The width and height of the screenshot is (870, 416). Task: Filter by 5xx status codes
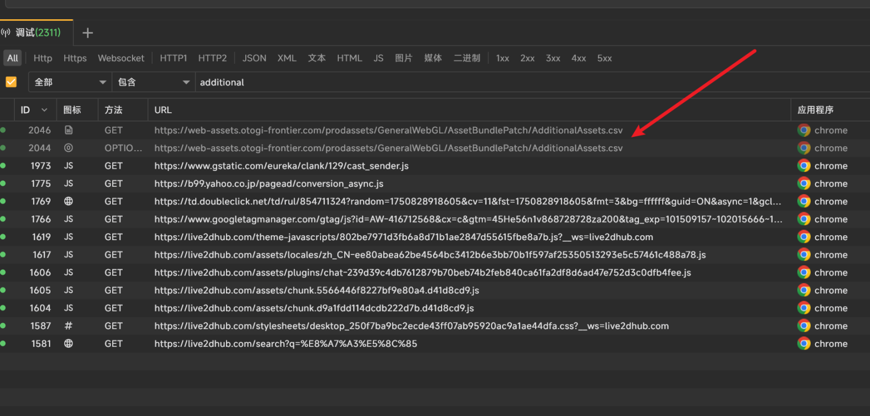[x=604, y=58]
